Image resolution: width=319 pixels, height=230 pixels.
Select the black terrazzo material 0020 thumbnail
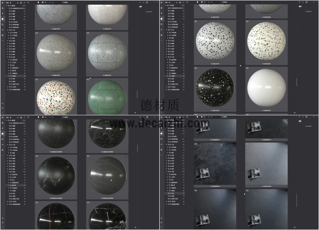point(215,88)
